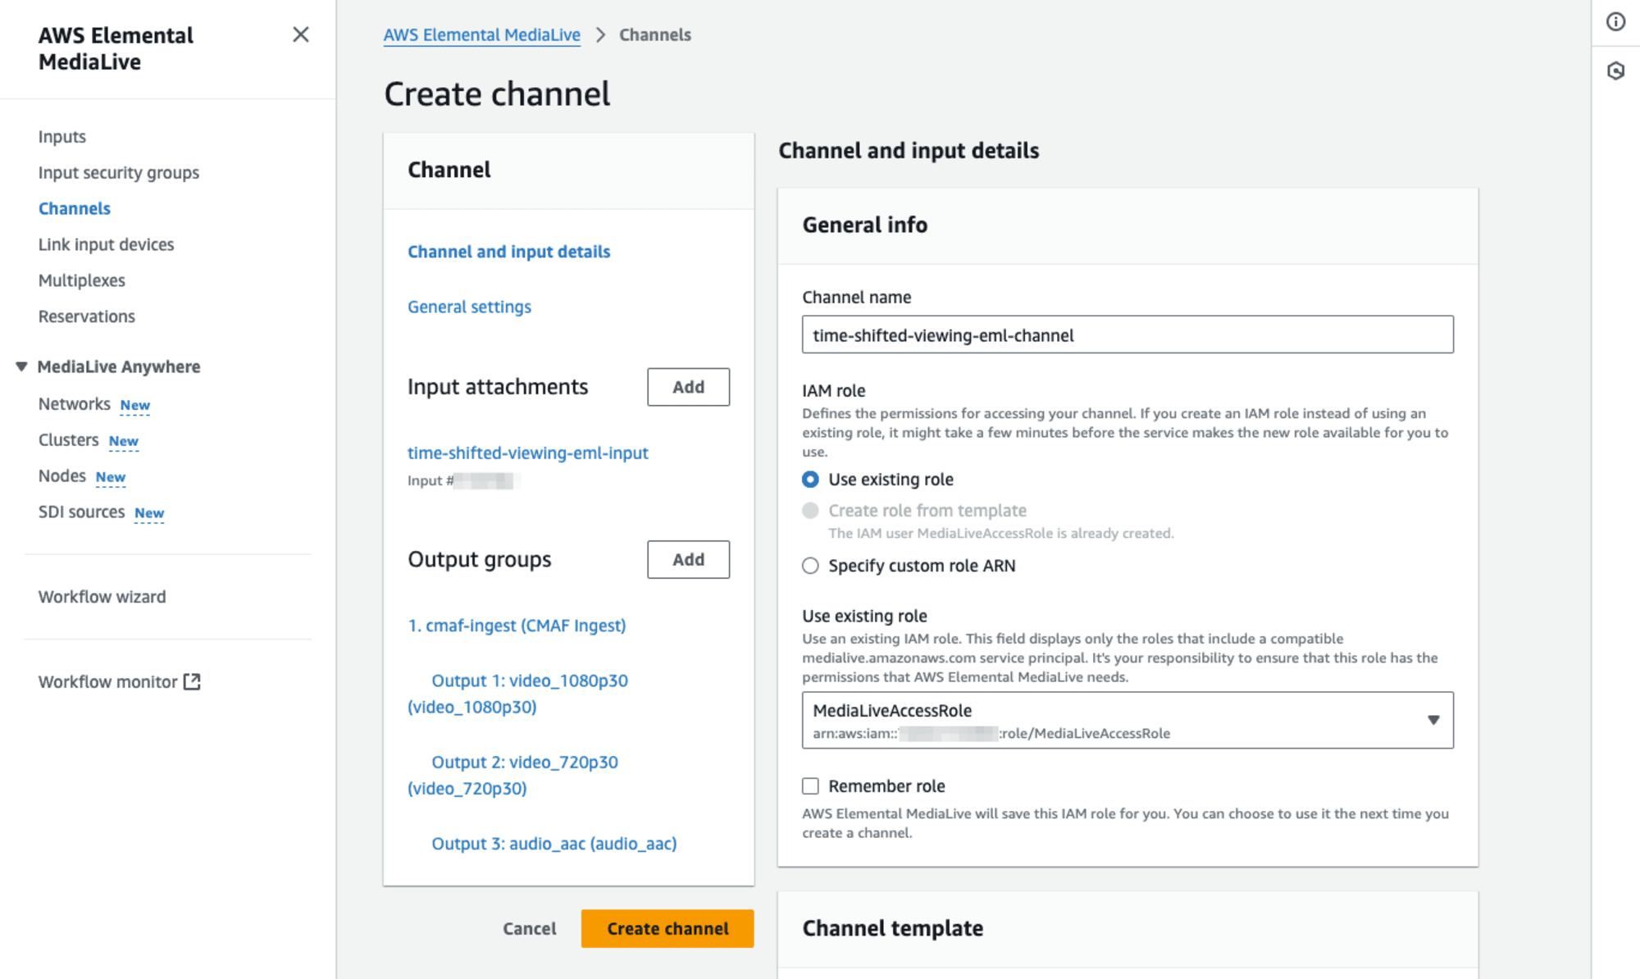Image resolution: width=1640 pixels, height=979 pixels.
Task: Open General settings section link
Action: [470, 307]
